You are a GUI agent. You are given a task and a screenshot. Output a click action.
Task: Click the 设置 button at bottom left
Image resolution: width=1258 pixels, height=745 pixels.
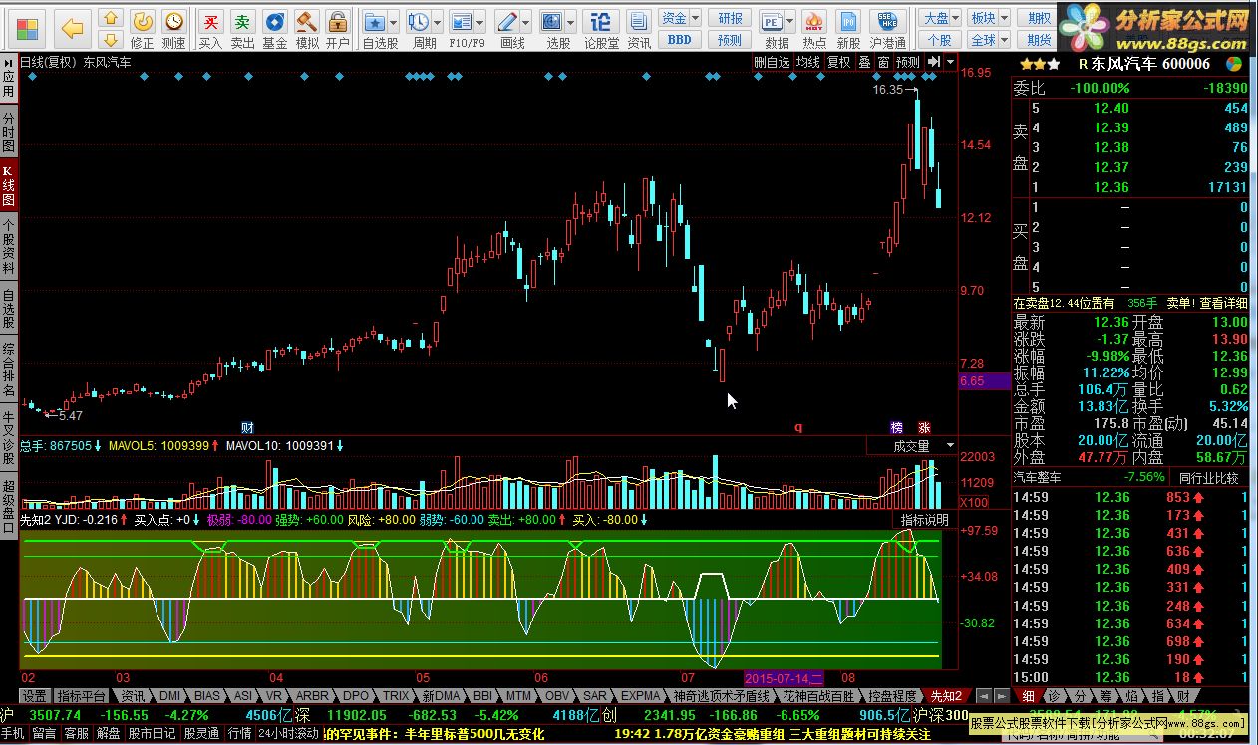[x=35, y=695]
